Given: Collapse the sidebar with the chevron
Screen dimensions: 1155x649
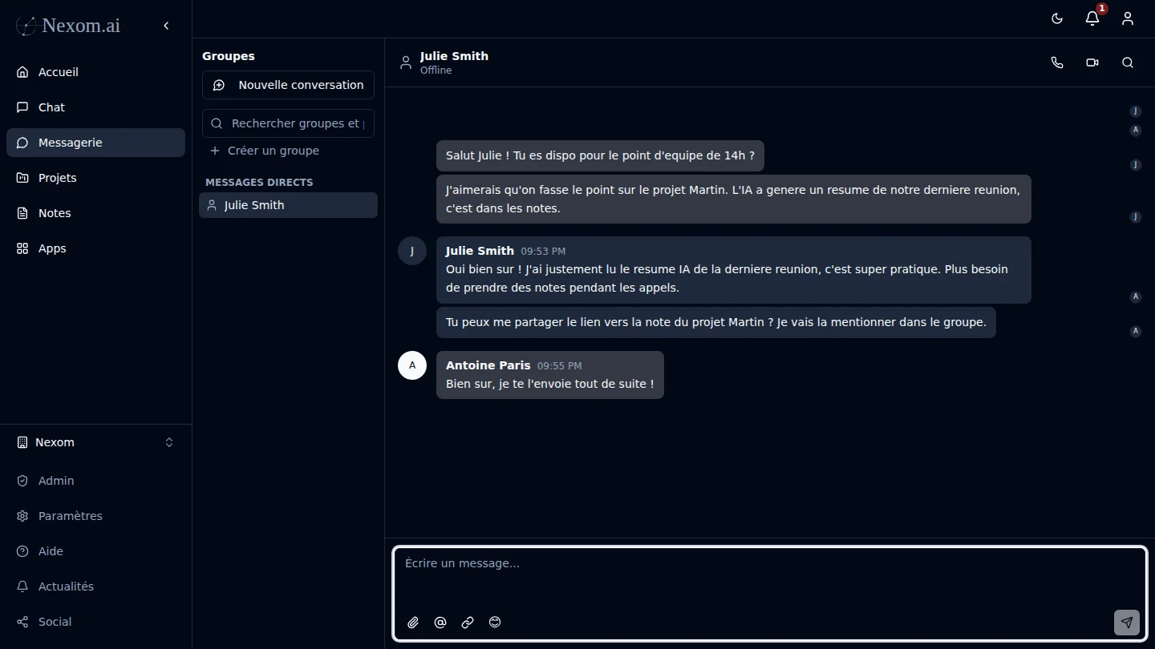Looking at the screenshot, I should click(x=166, y=25).
